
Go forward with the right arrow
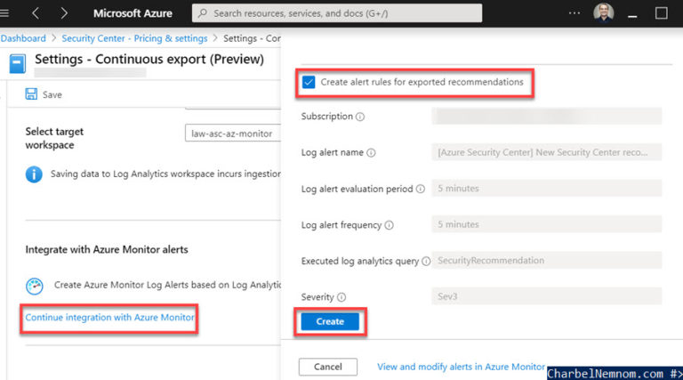click(64, 13)
